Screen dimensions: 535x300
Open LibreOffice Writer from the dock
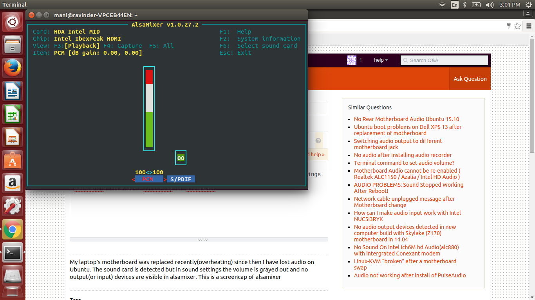click(x=13, y=91)
